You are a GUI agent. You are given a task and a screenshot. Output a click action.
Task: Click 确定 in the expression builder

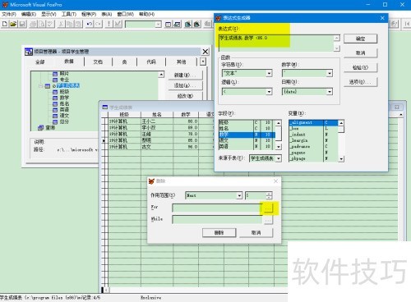(x=361, y=39)
